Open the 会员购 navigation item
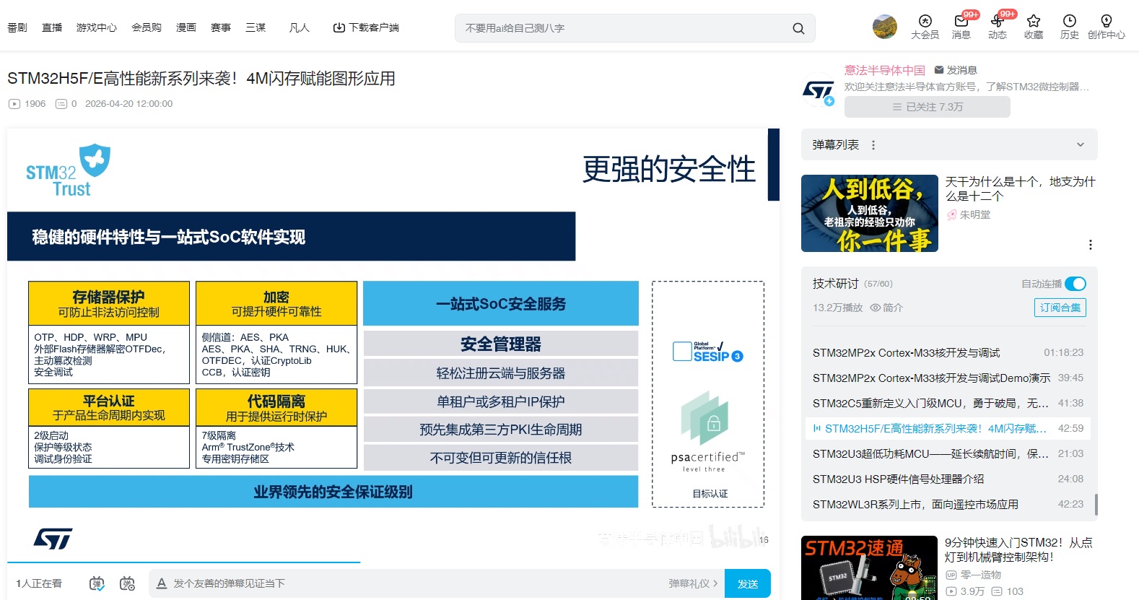This screenshot has height=600, width=1139. (x=147, y=27)
